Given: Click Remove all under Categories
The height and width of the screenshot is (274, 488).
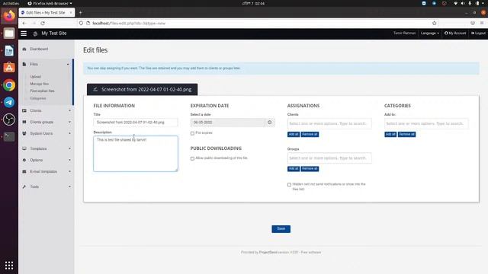Looking at the screenshot, I should [406, 134].
